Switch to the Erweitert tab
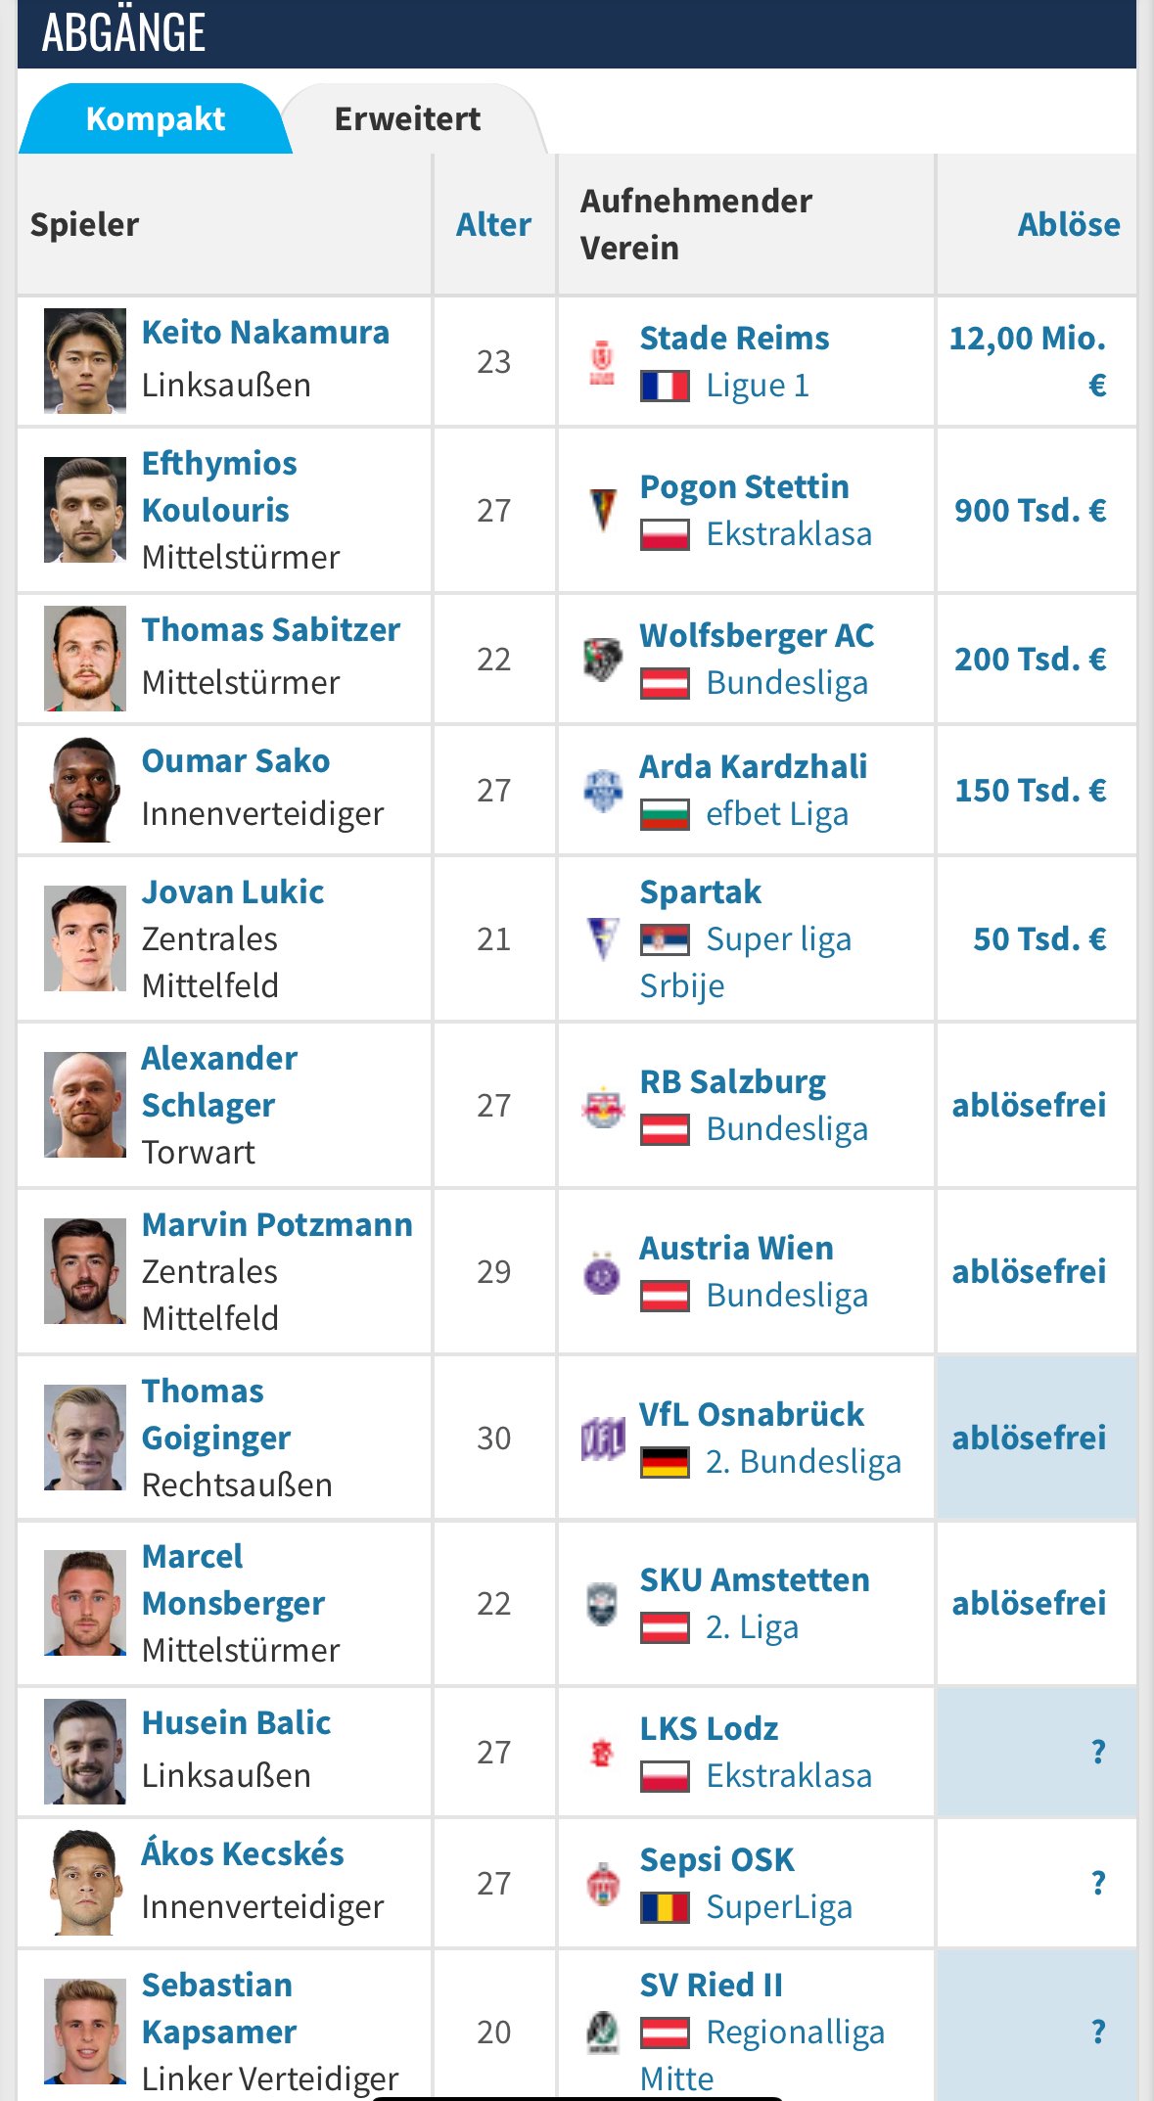 (x=407, y=118)
